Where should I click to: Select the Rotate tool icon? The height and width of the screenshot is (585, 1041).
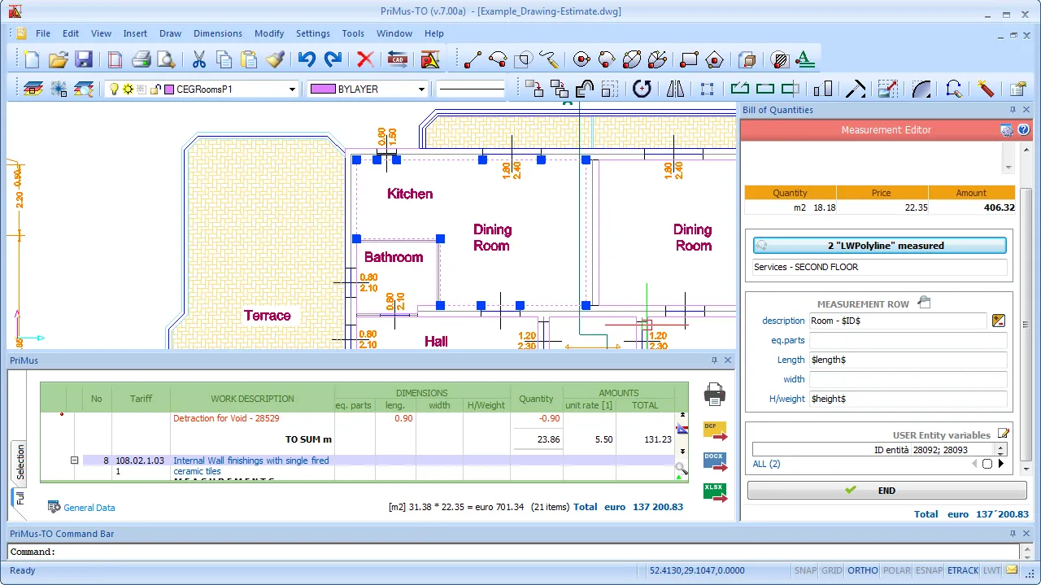(x=642, y=89)
